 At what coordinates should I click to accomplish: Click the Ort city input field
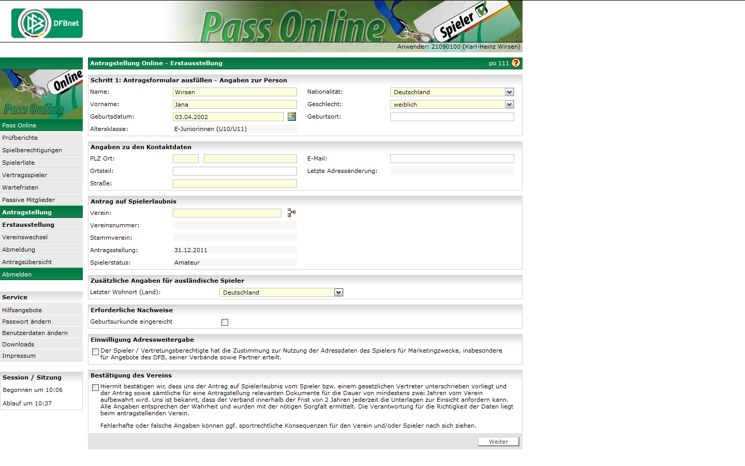[x=250, y=159]
